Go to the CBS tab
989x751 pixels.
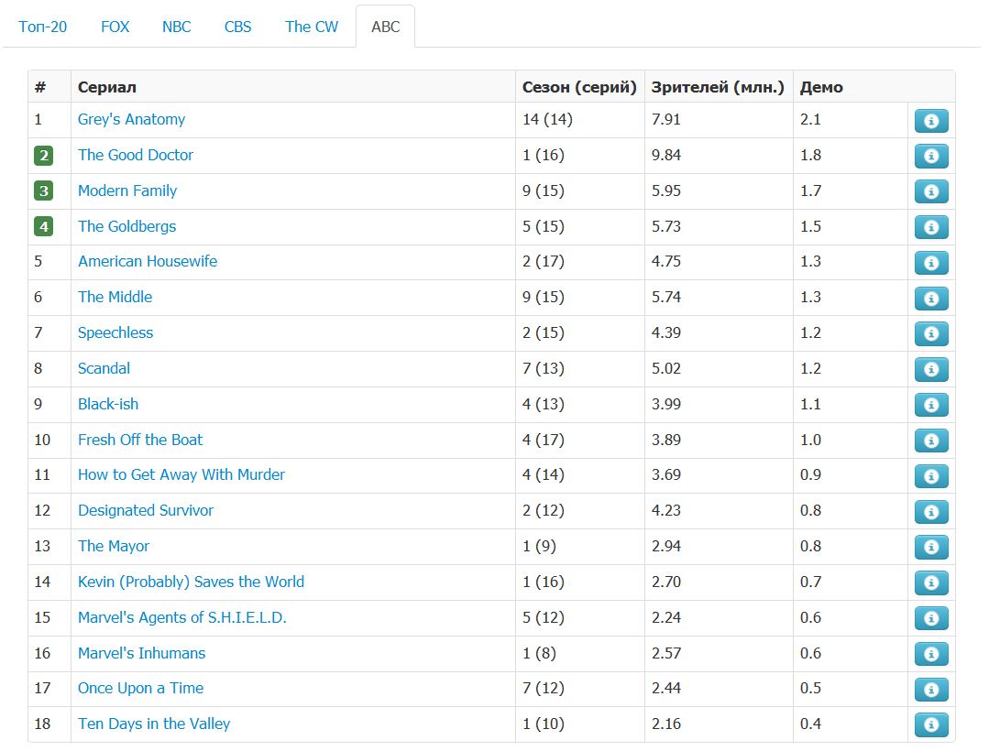tap(237, 27)
